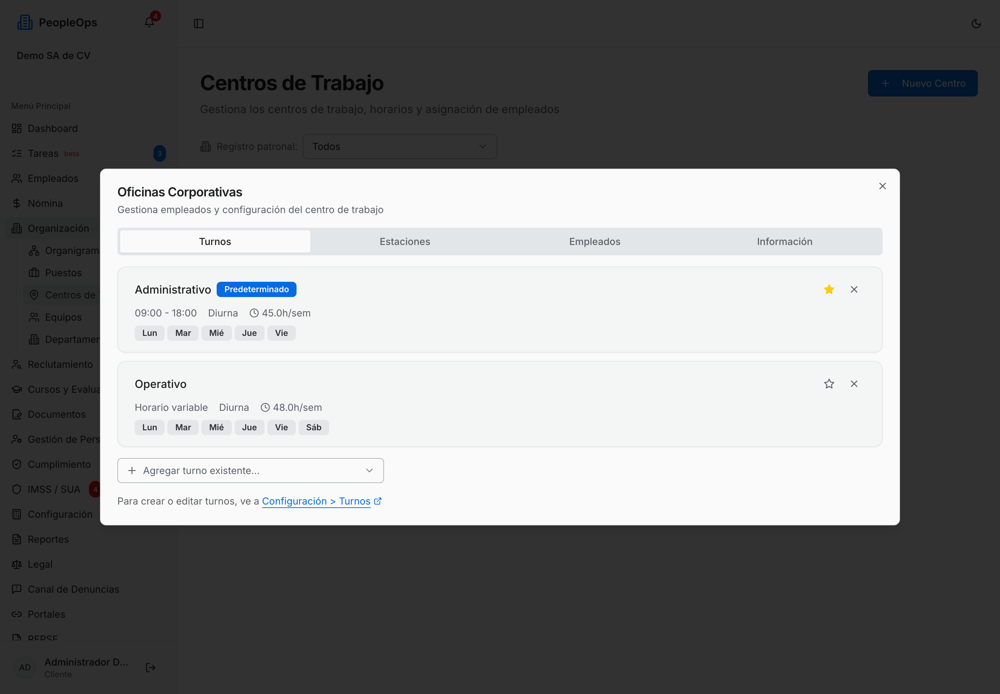This screenshot has height=694, width=1000.
Task: Open the Estaciones tab
Action: (x=405, y=241)
